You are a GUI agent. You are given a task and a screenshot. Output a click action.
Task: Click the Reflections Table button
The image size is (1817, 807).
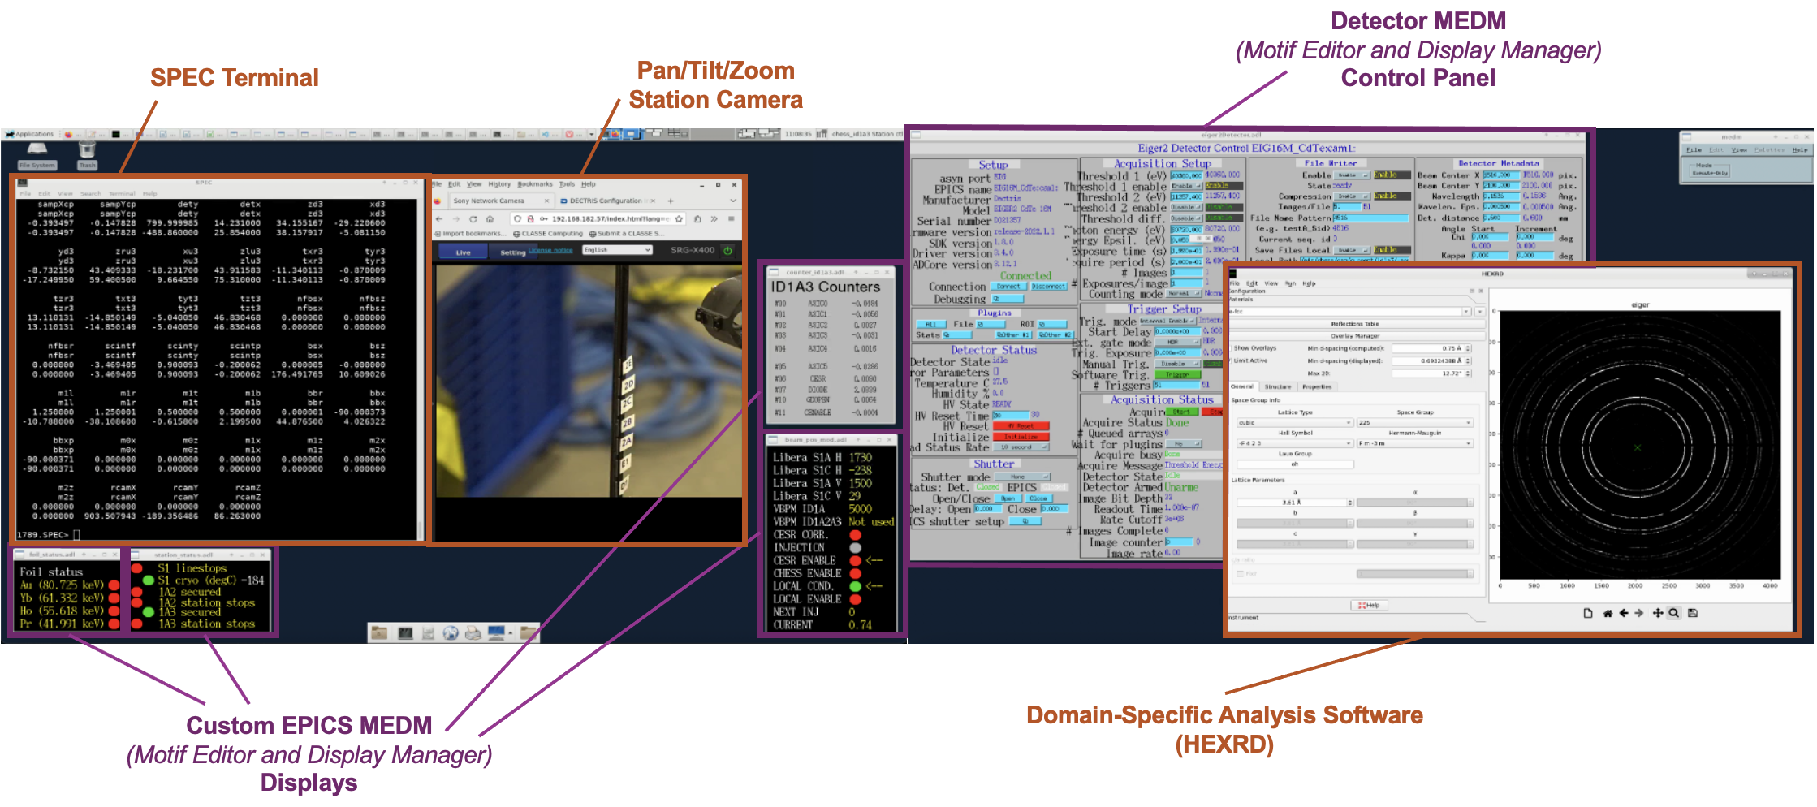point(1354,324)
